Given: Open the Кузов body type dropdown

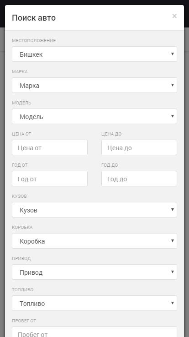Looking at the screenshot, I should pos(94,210).
